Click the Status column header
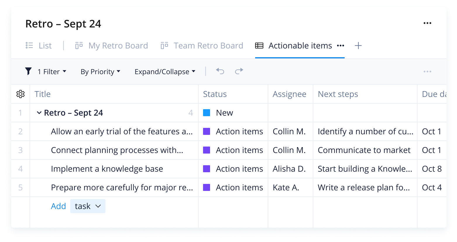 pos(215,94)
